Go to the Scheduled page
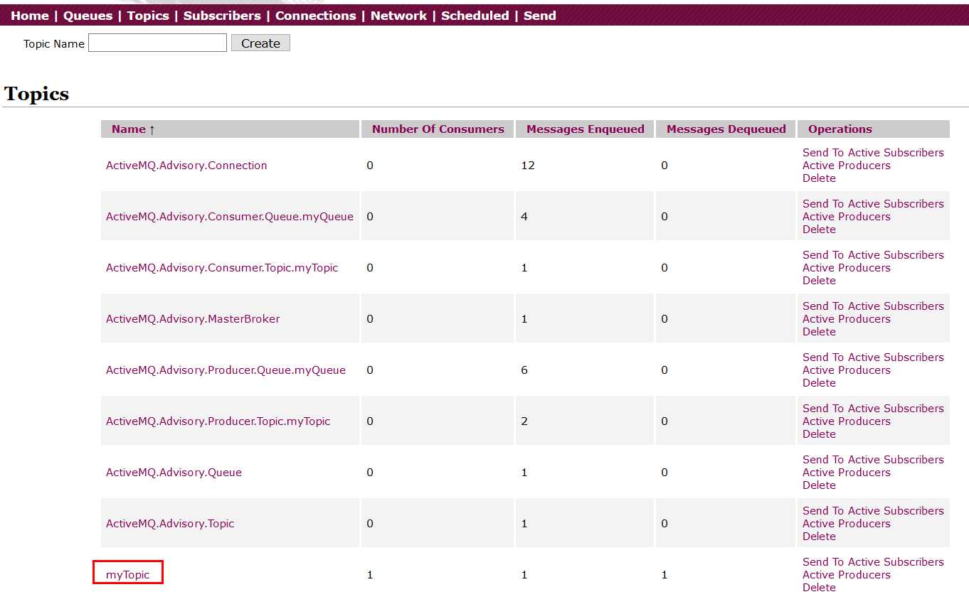This screenshot has height=614, width=969. tap(475, 16)
